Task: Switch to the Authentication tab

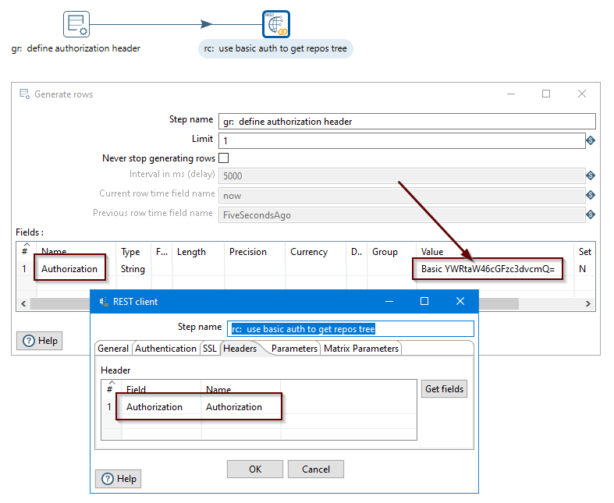Action: pyautogui.click(x=165, y=349)
